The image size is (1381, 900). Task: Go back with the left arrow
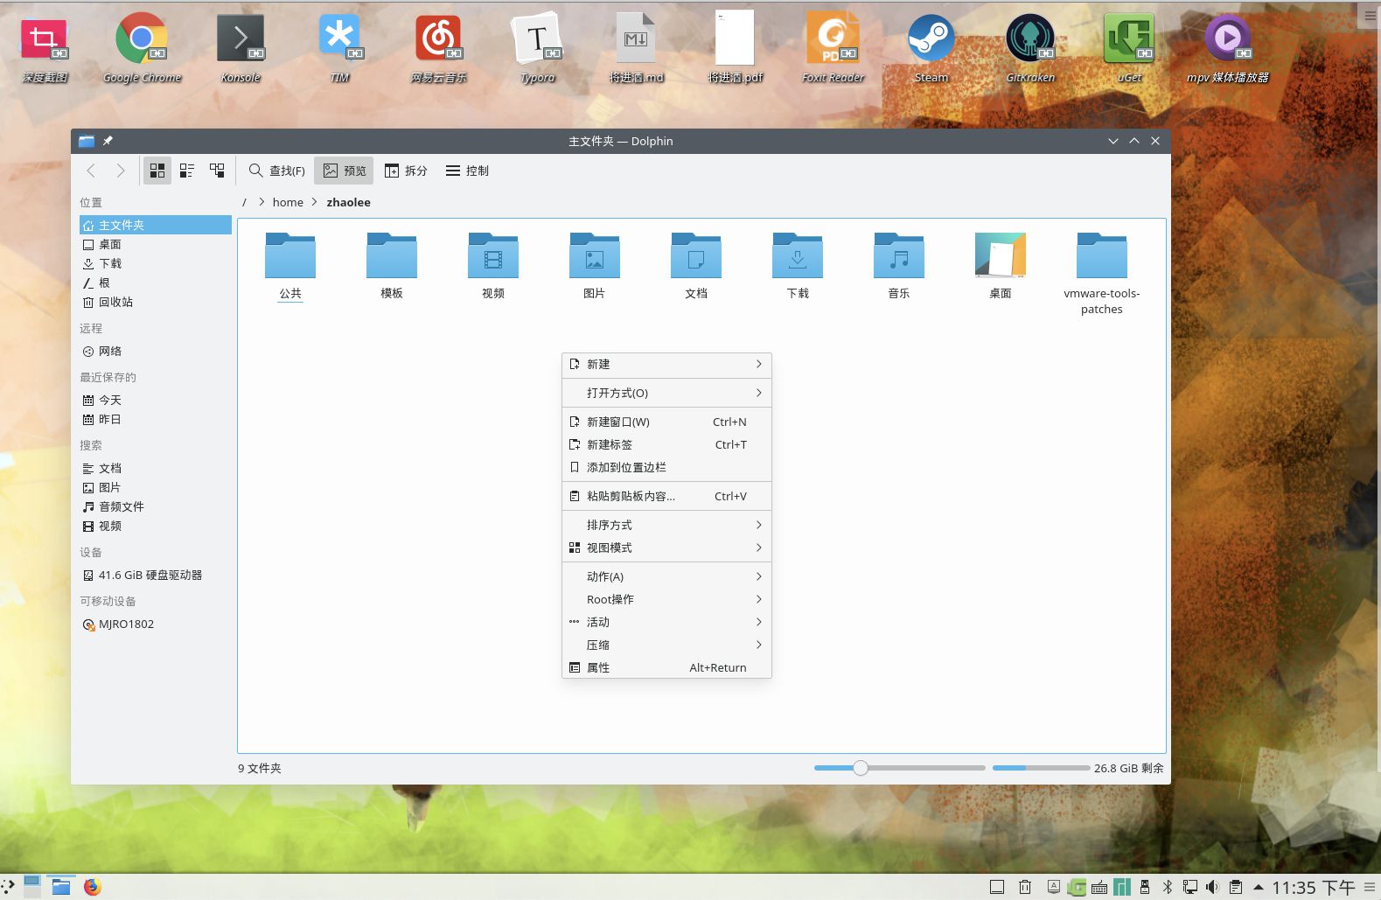pyautogui.click(x=91, y=171)
